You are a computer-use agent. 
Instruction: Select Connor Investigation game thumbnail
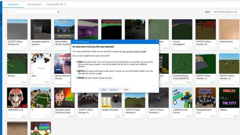pos(182,29)
